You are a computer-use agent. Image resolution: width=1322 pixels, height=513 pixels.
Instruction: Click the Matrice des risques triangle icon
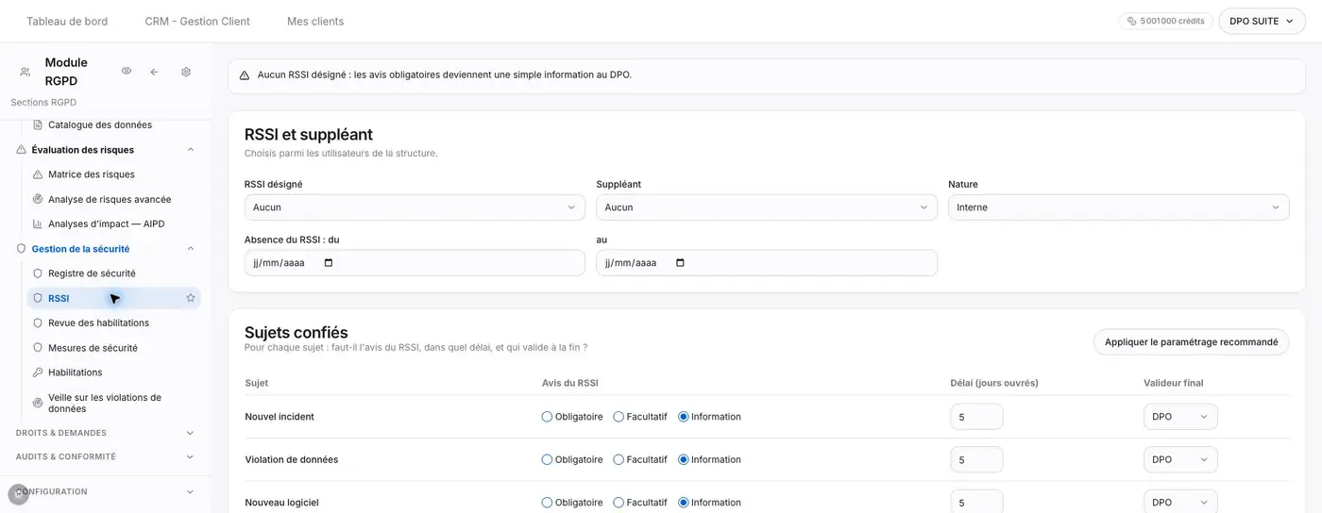click(38, 174)
